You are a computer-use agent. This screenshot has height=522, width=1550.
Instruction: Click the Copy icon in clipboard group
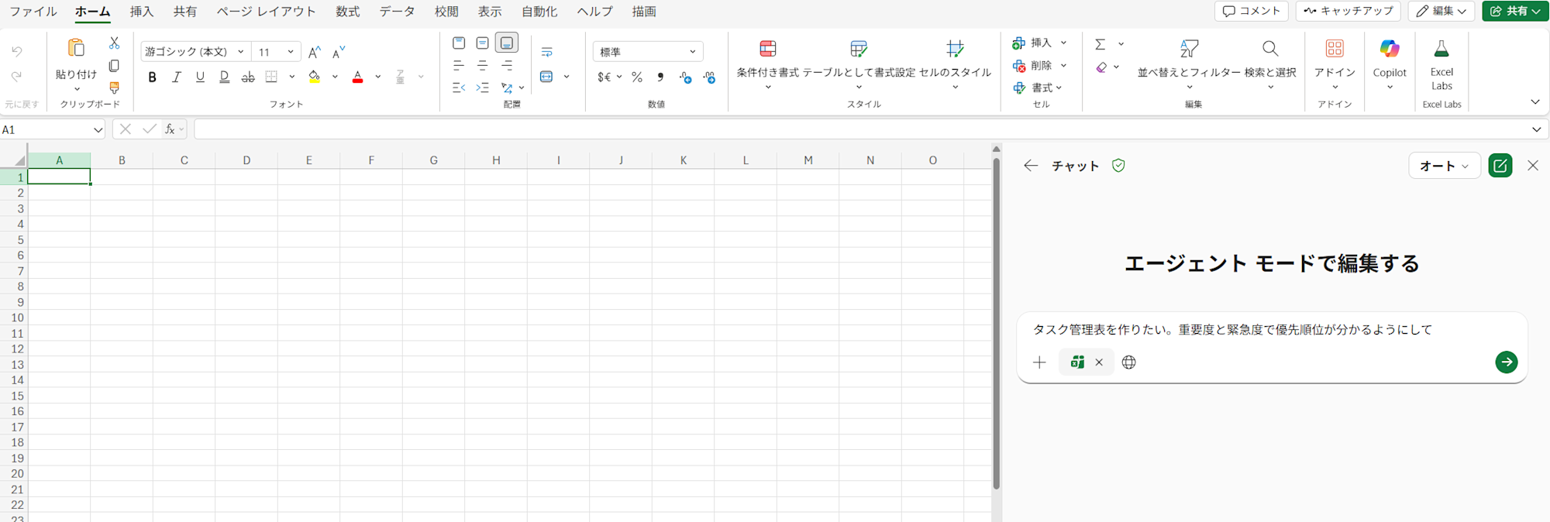pos(114,66)
